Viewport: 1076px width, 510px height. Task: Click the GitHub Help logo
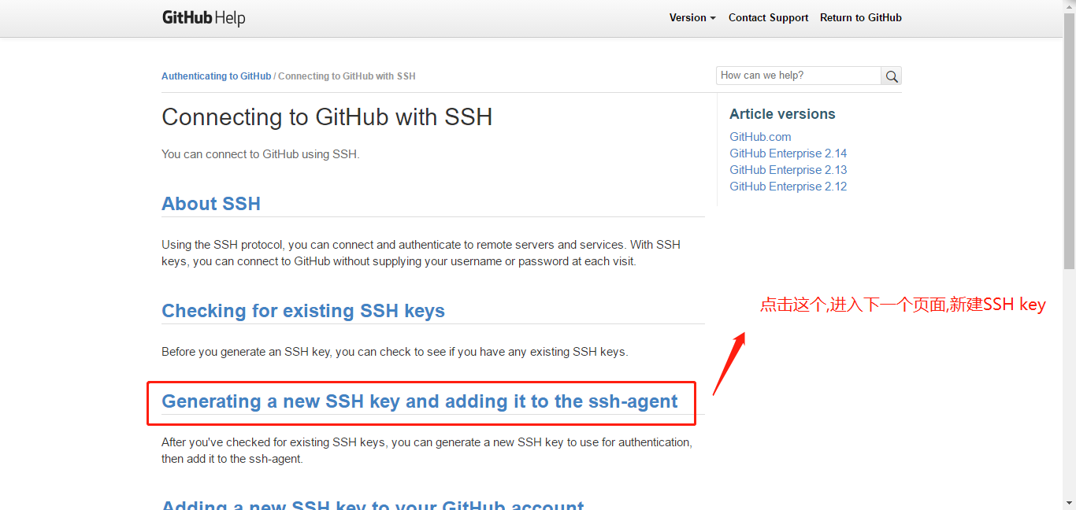tap(203, 17)
